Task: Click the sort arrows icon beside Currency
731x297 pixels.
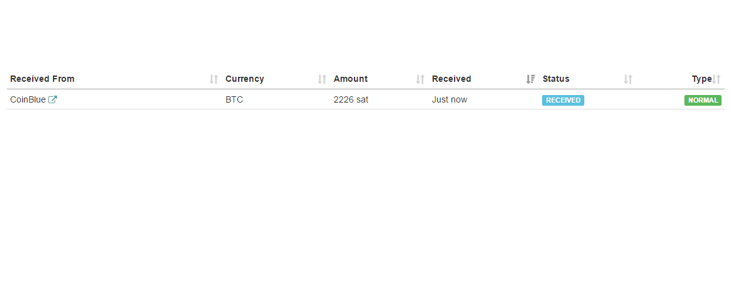Action: pos(322,79)
